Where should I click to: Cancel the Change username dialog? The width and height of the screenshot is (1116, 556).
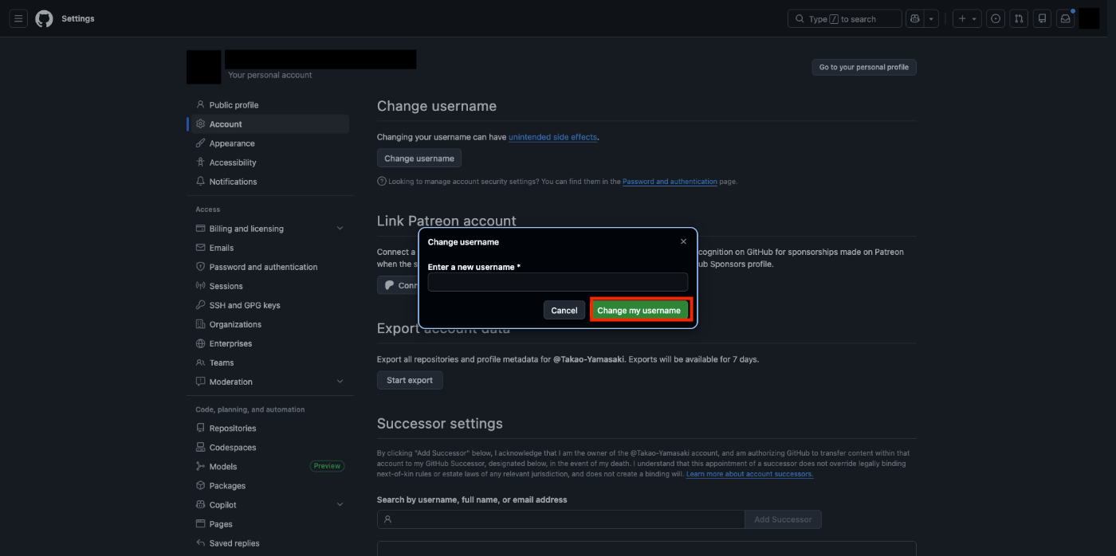(x=564, y=311)
